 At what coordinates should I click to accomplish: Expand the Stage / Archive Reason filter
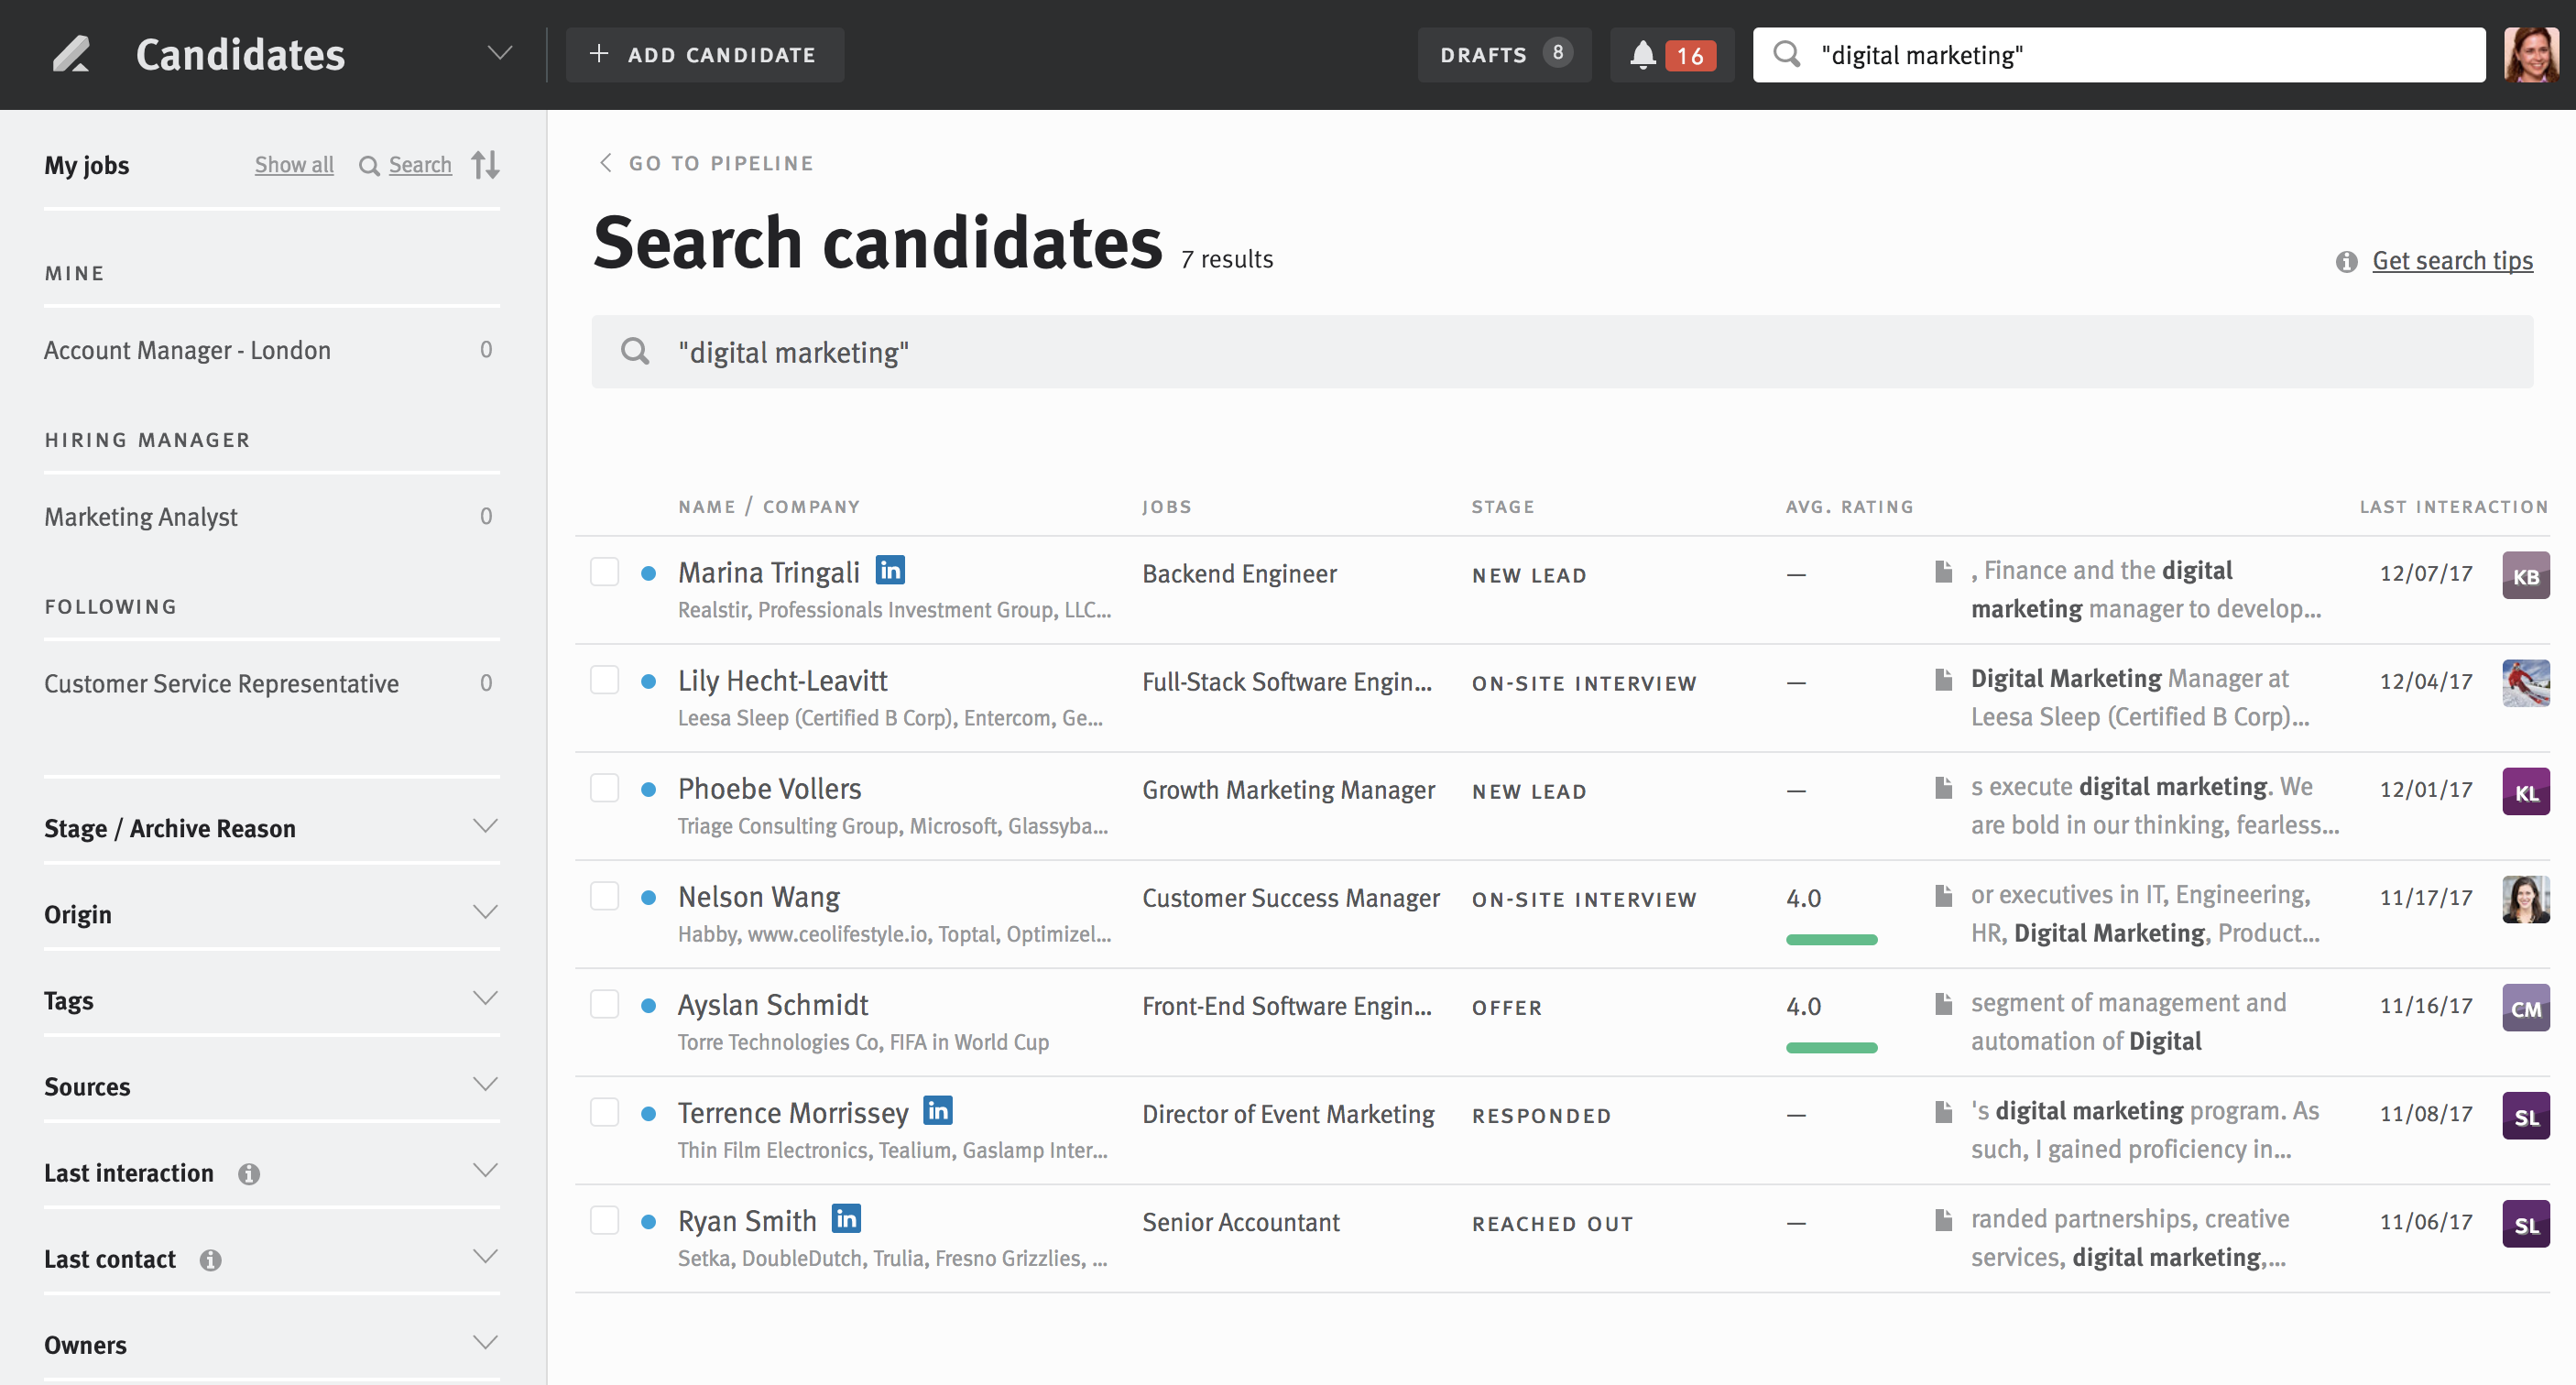pos(484,827)
